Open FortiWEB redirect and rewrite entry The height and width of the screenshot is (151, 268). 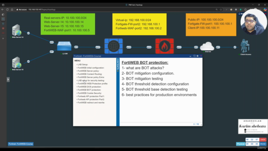click(x=91, y=102)
